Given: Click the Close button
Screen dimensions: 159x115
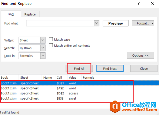Looking at the screenshot, I should [x=144, y=68].
